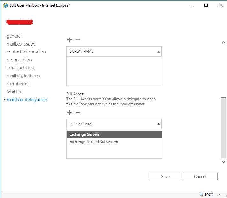The image size is (227, 198).
Task: Click the scroll down arrow
Action: click(223, 162)
